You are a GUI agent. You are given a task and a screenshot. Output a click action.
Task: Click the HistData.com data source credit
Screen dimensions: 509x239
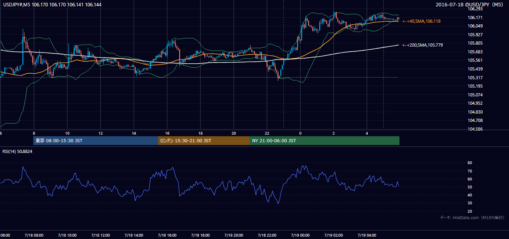coord(472,217)
